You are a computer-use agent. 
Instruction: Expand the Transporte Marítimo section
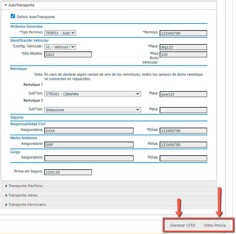pos(109,186)
